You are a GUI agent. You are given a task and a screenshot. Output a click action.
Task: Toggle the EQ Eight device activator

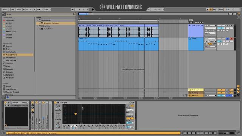click(x=55, y=102)
